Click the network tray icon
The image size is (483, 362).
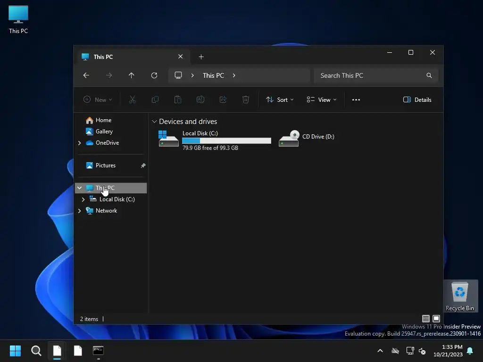tap(410, 351)
